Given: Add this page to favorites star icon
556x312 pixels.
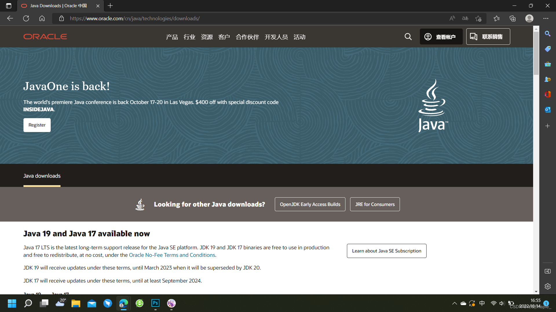Looking at the screenshot, I should click(478, 18).
